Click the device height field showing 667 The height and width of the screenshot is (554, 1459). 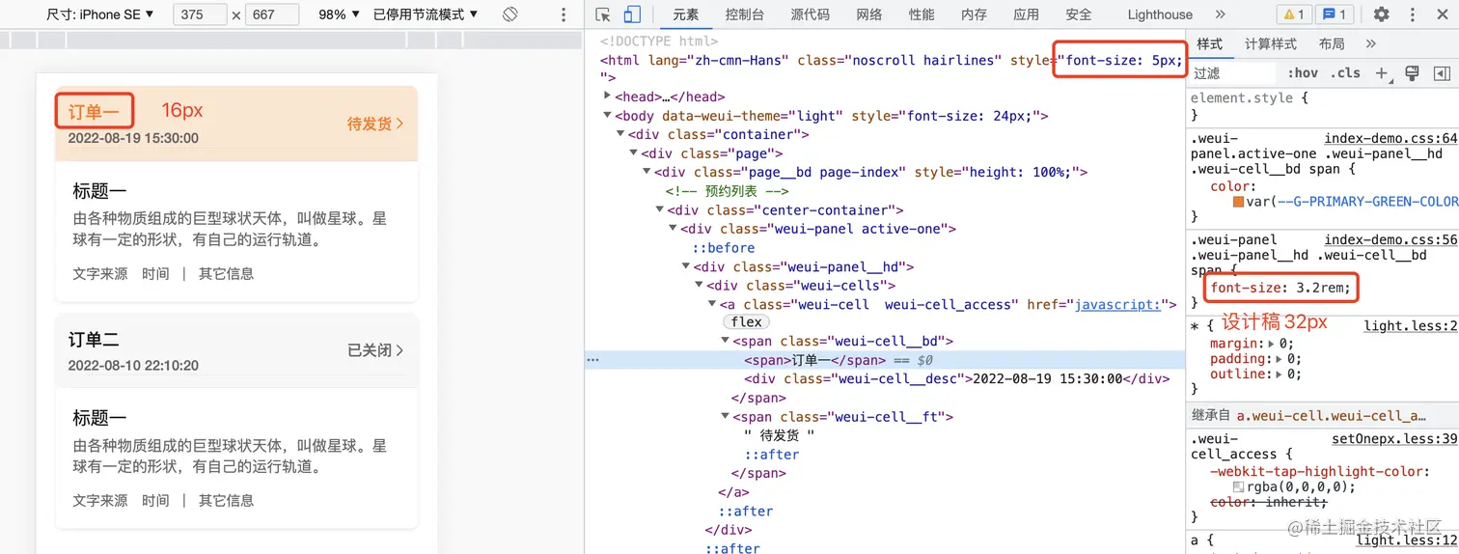pyautogui.click(x=272, y=14)
